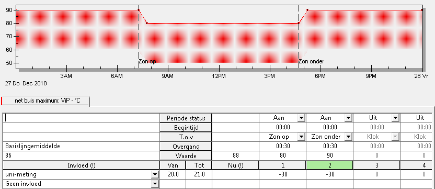Open the Geen invloed dropdown arrow
Image resolution: width=435 pixels, height=189 pixels.
point(155,184)
